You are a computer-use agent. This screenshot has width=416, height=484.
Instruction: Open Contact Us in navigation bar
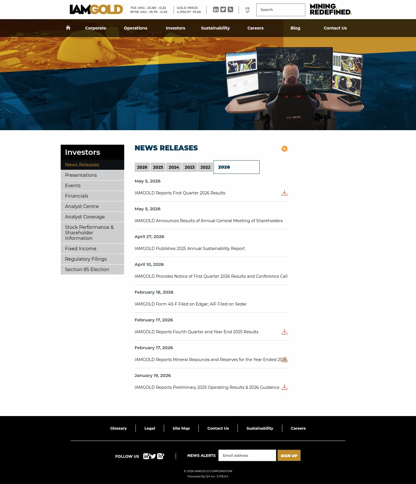pyautogui.click(x=335, y=28)
